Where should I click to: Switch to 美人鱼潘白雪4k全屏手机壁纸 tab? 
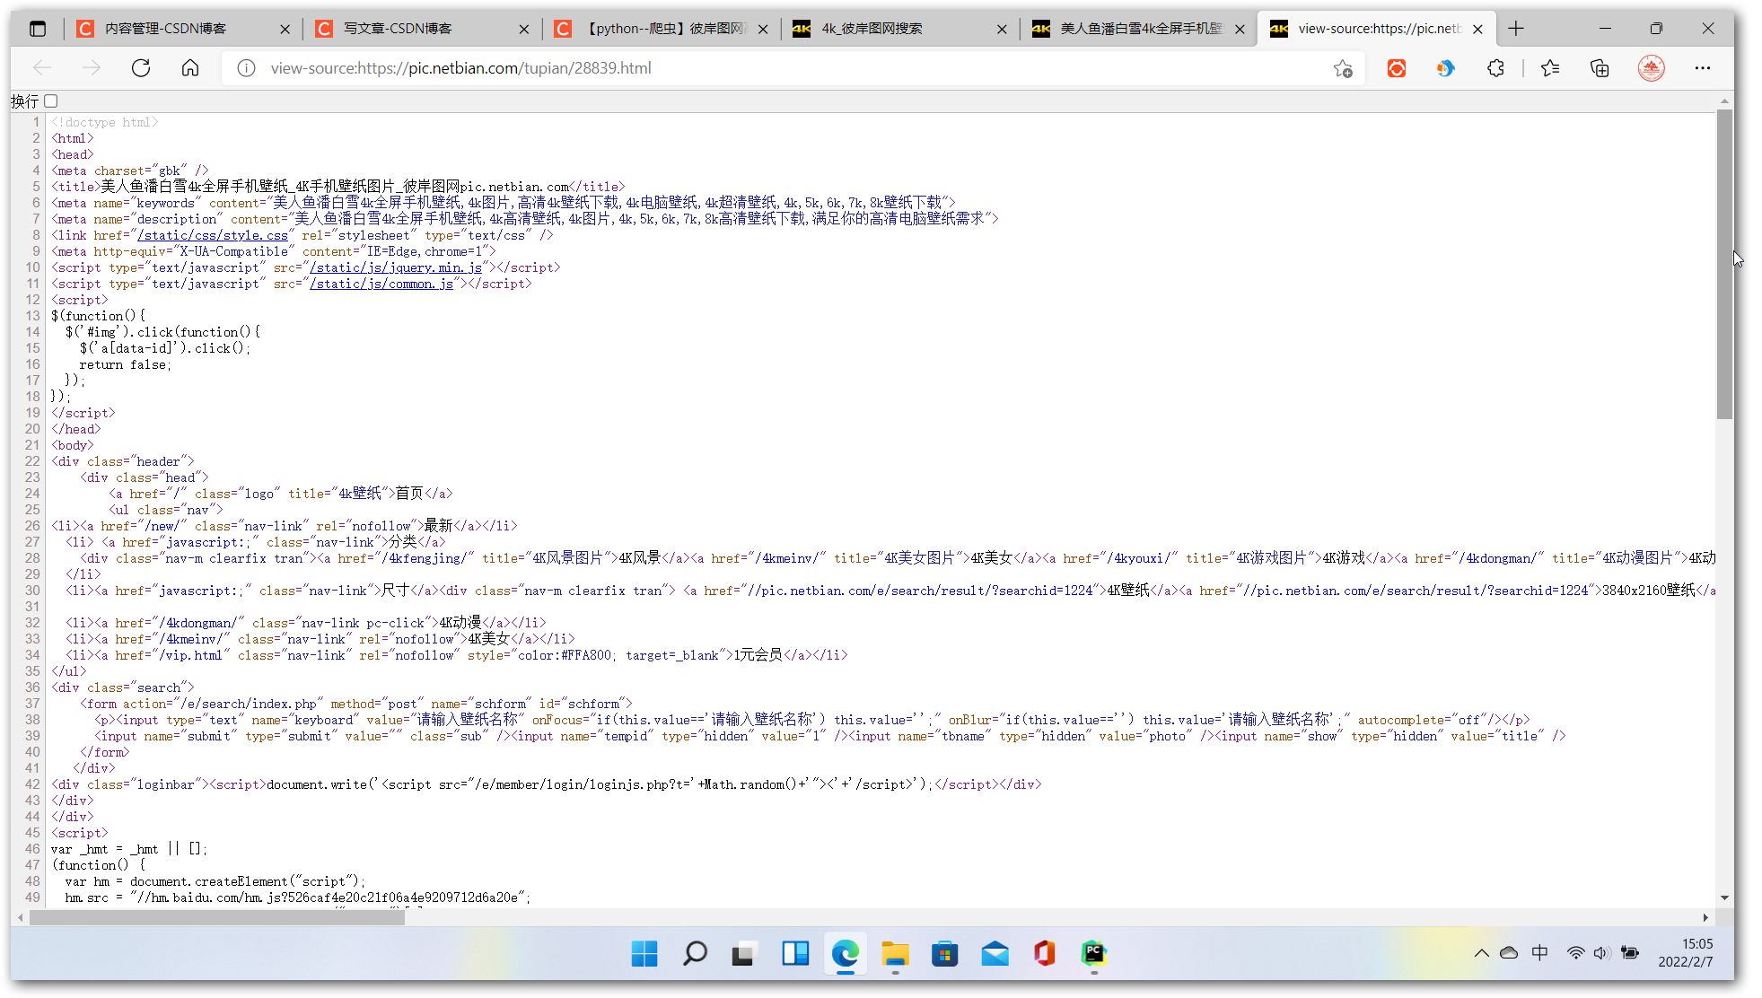pos(1138,29)
